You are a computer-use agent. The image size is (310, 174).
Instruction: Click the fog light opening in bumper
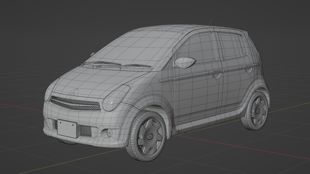[x=107, y=131]
